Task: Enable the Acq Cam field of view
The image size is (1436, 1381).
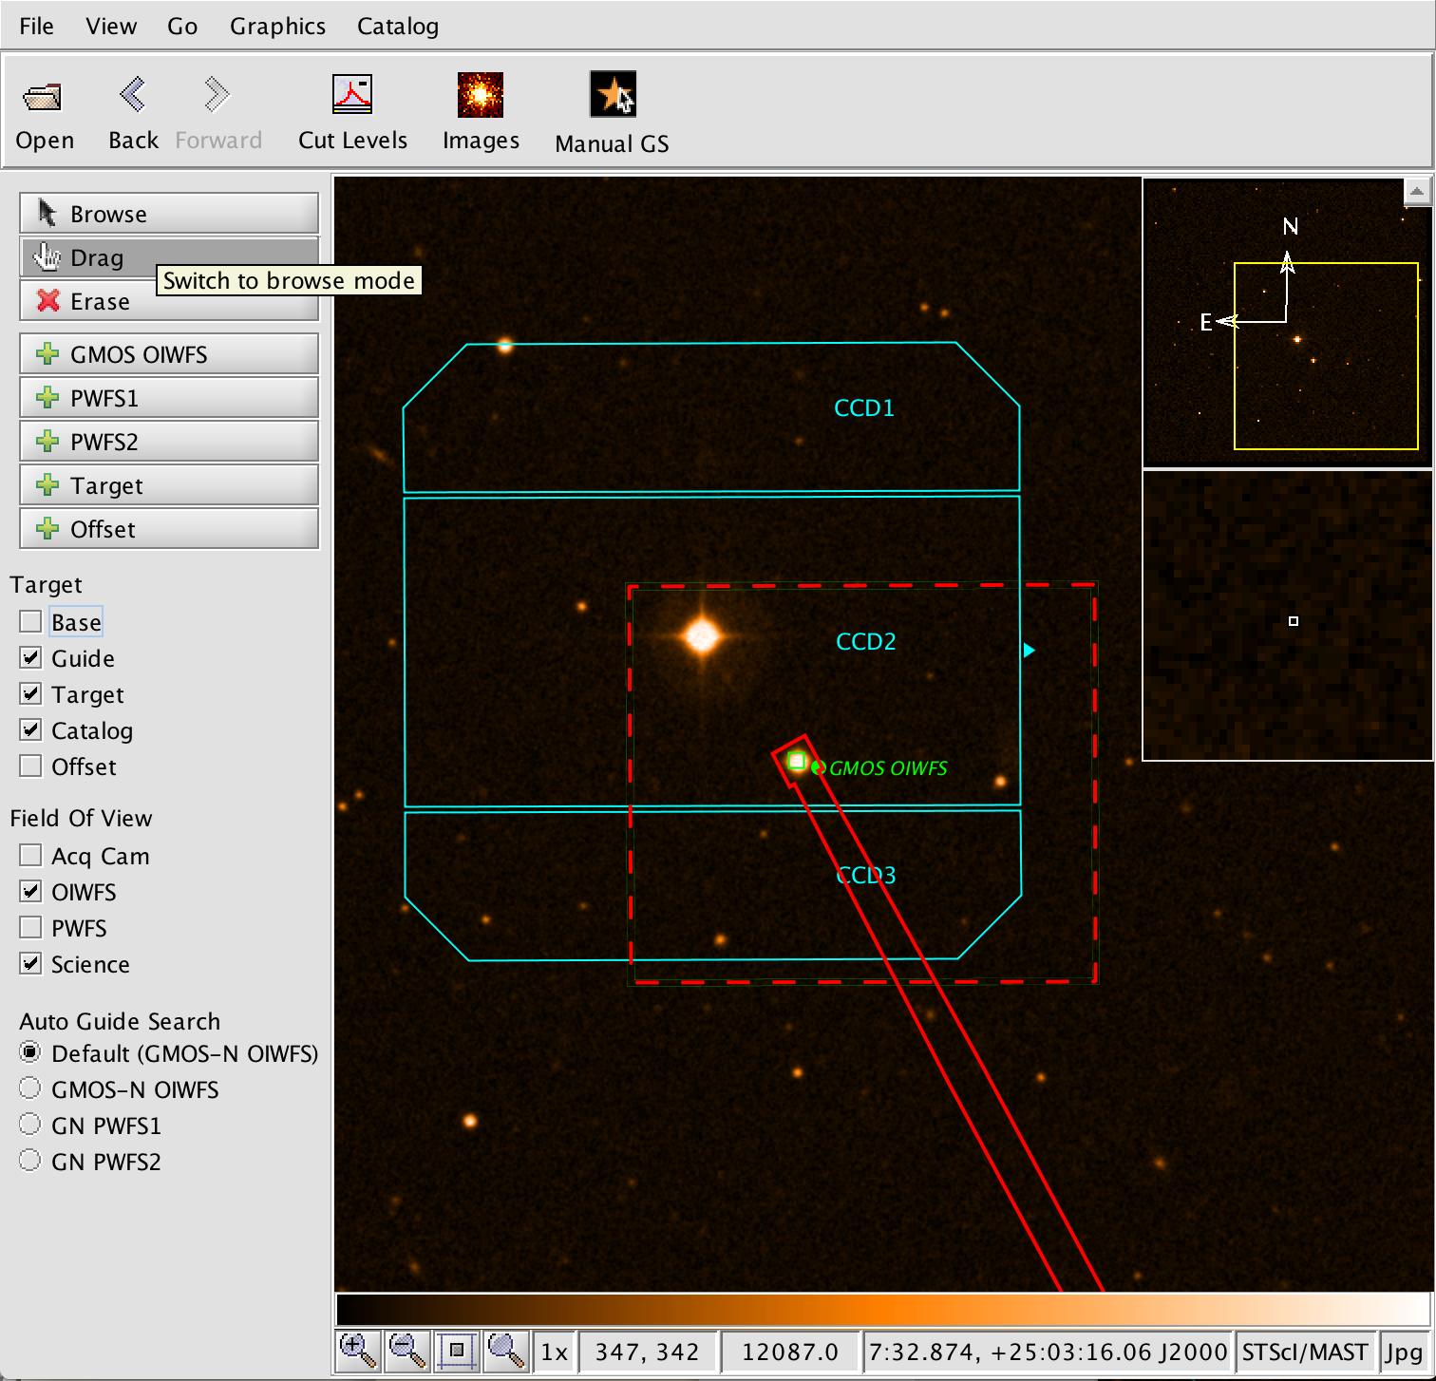Action: pos(31,856)
